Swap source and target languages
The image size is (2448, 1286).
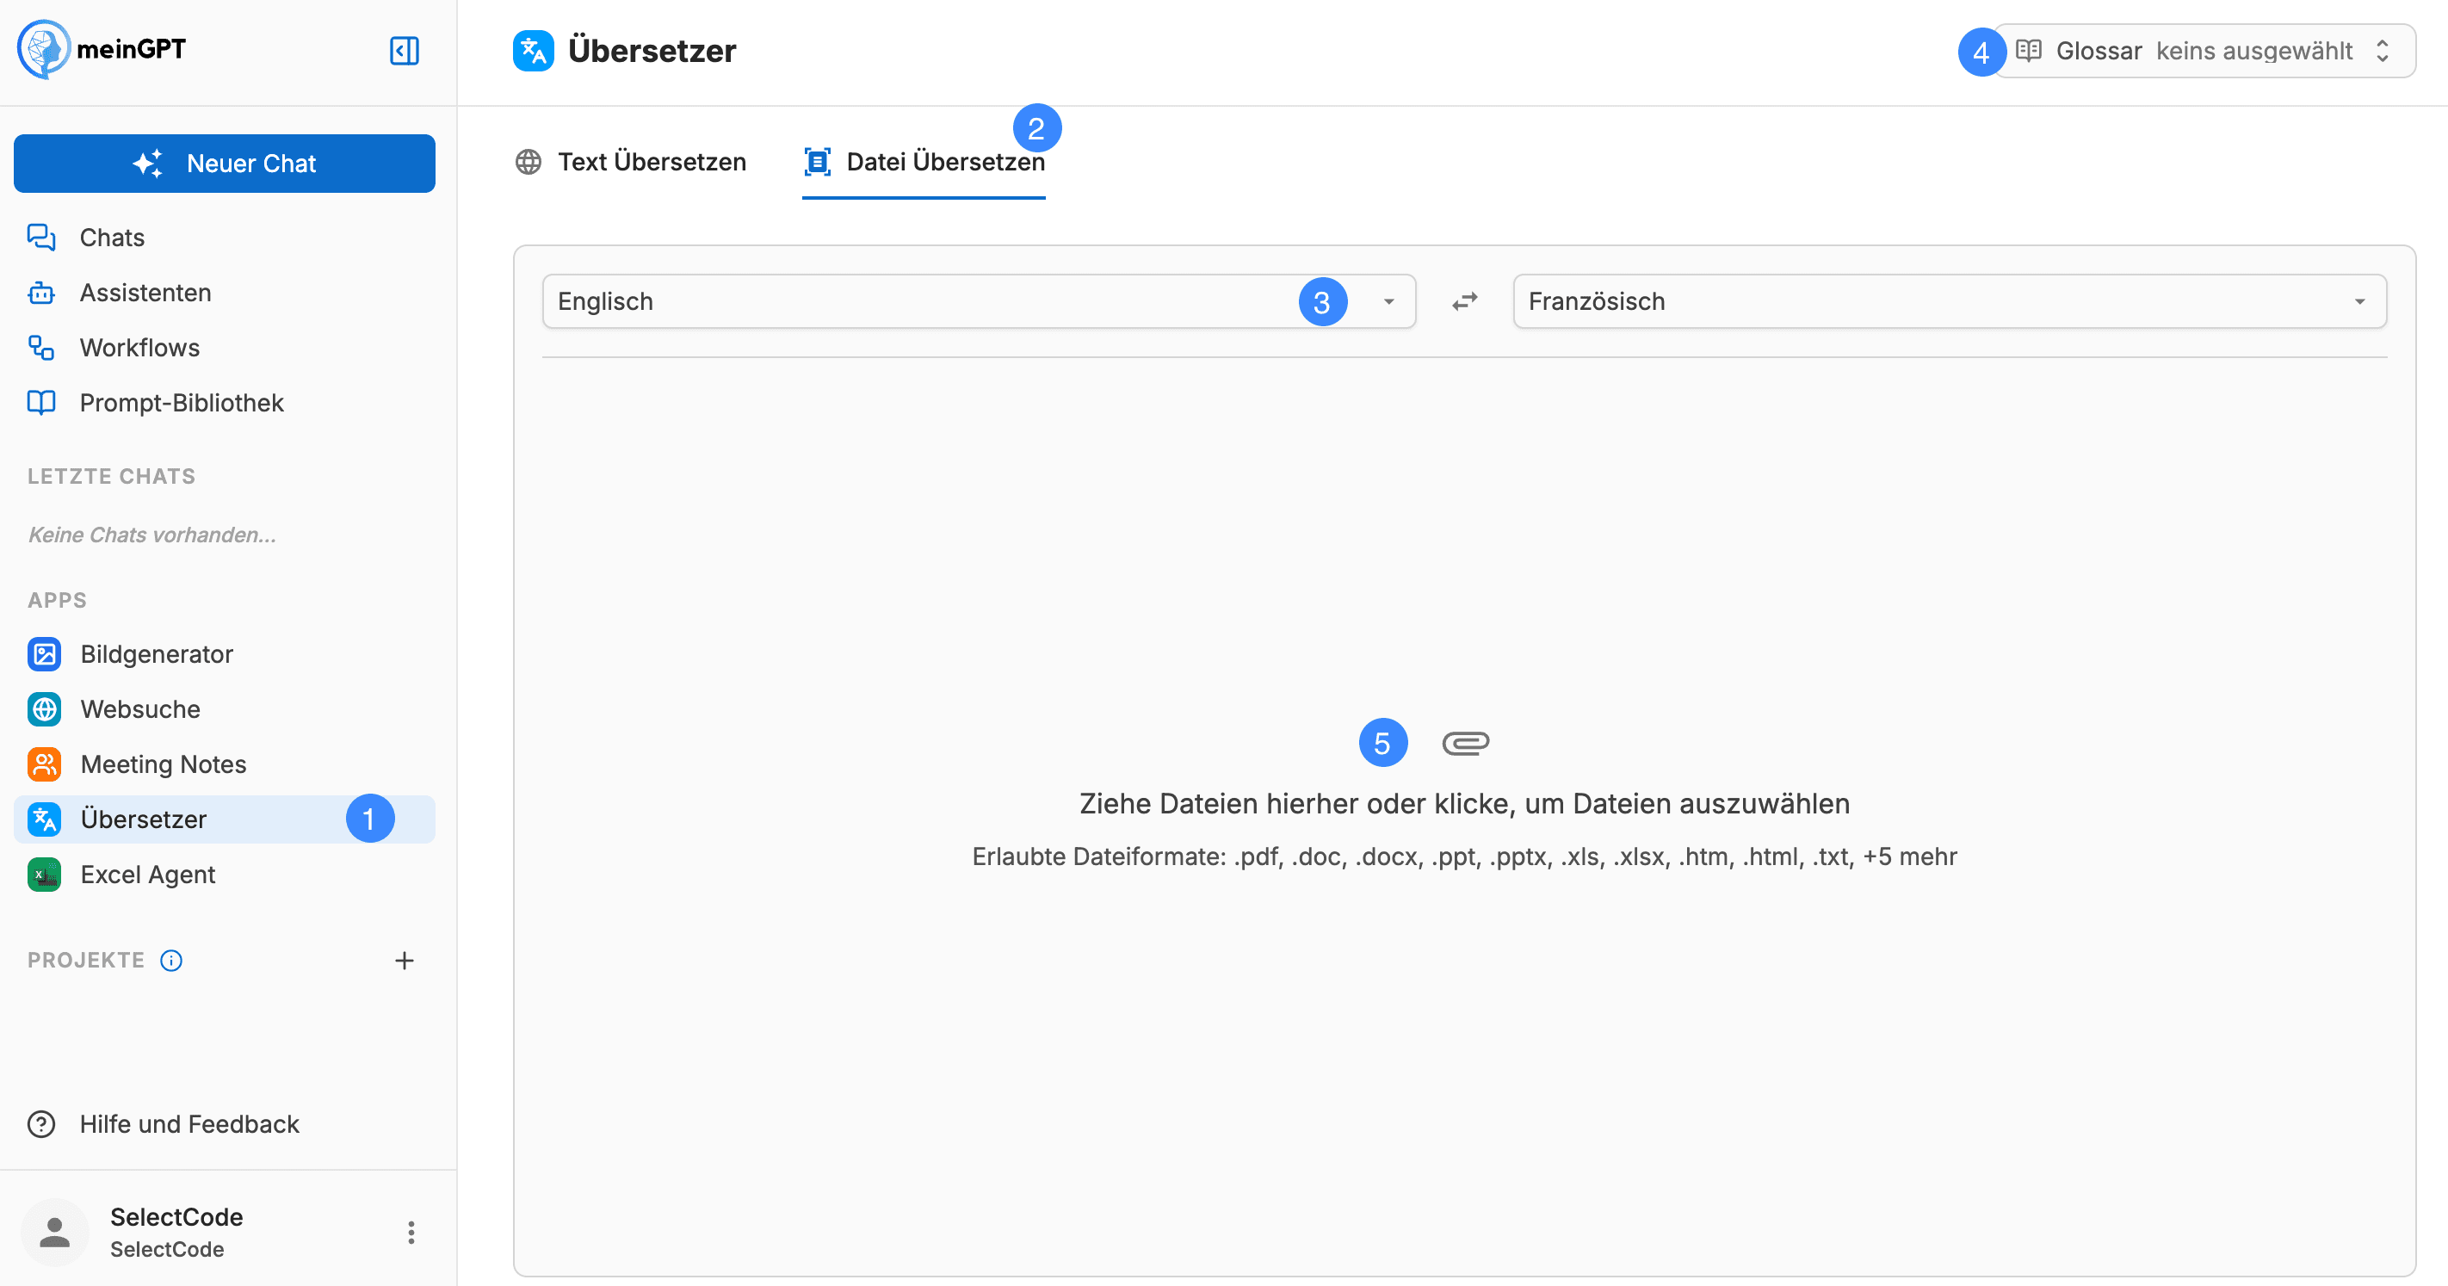pos(1464,301)
